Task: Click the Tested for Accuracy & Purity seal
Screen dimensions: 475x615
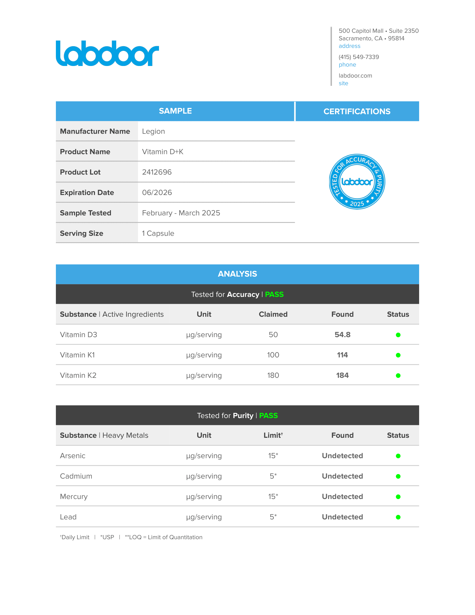Action: (357, 182)
